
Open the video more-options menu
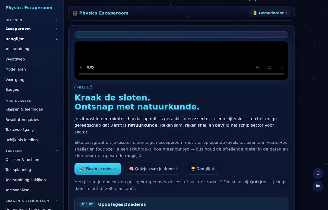click(282, 67)
